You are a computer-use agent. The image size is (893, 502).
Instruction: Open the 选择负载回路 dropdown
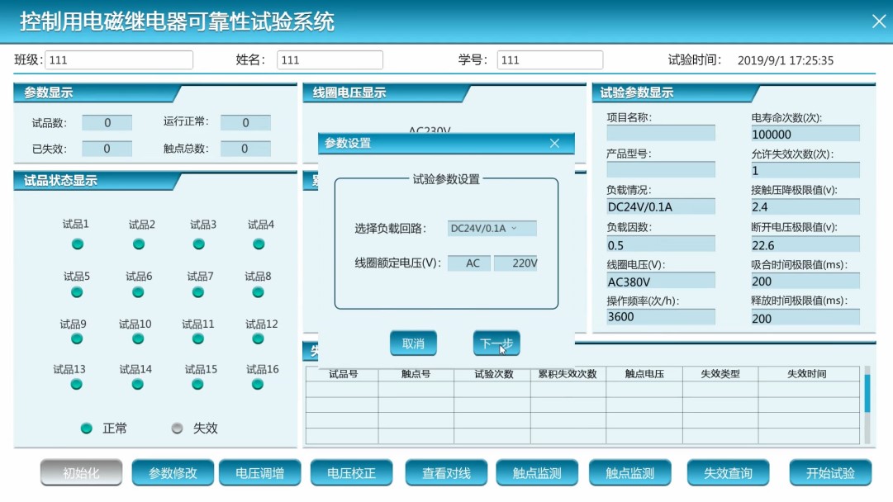492,228
